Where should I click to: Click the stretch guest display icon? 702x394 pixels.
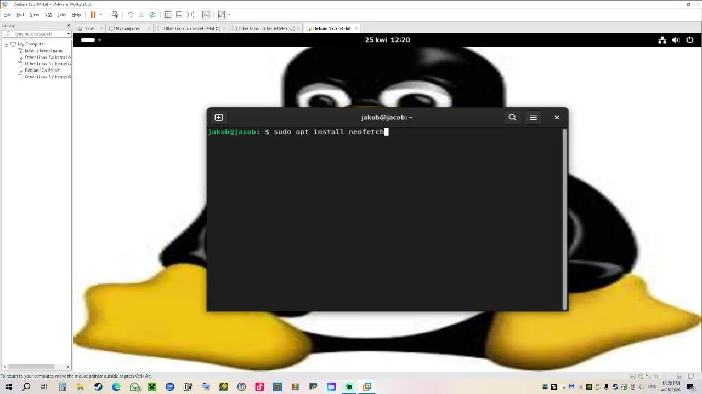222,15
